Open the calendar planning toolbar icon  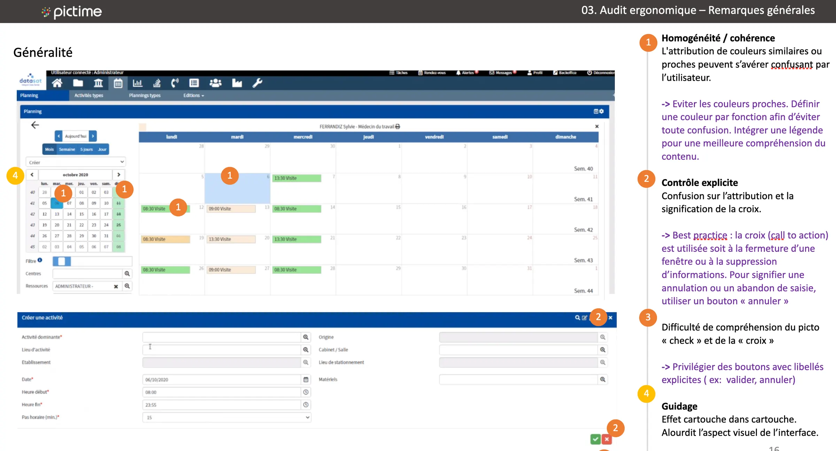tap(118, 83)
